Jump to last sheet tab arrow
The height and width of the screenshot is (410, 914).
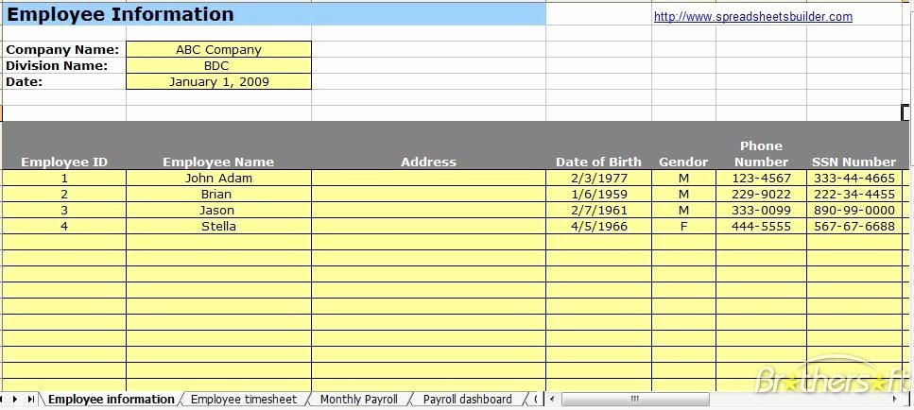31,400
